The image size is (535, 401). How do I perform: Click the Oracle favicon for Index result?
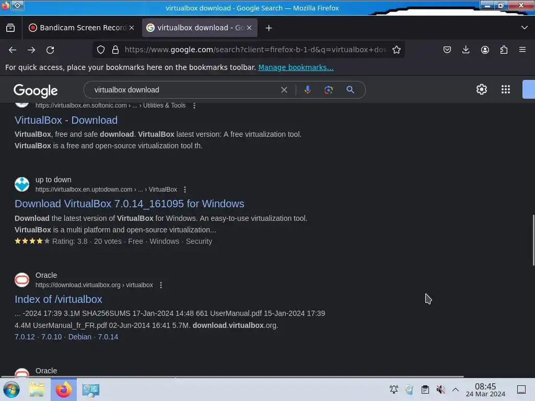[x=22, y=280]
